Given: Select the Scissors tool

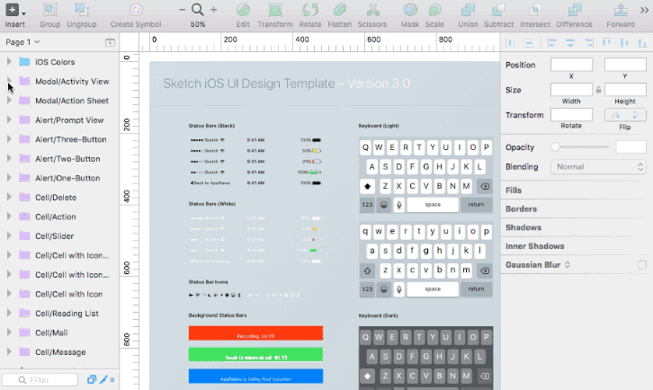Looking at the screenshot, I should tap(372, 10).
